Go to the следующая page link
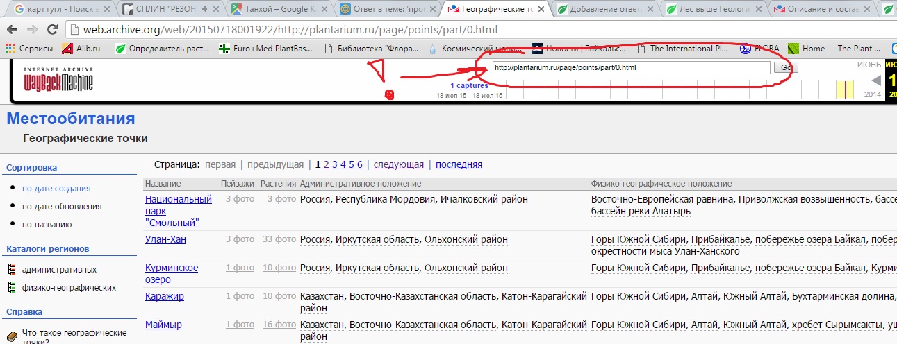Screen dimensions: 897x344 [x=398, y=164]
